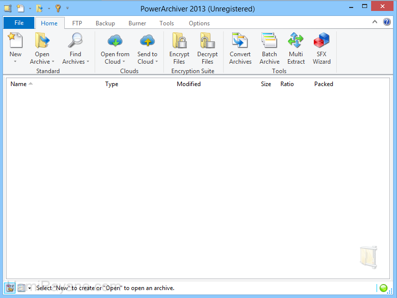Click the quick access key icon
The height and width of the screenshot is (298, 397).
(x=58, y=8)
